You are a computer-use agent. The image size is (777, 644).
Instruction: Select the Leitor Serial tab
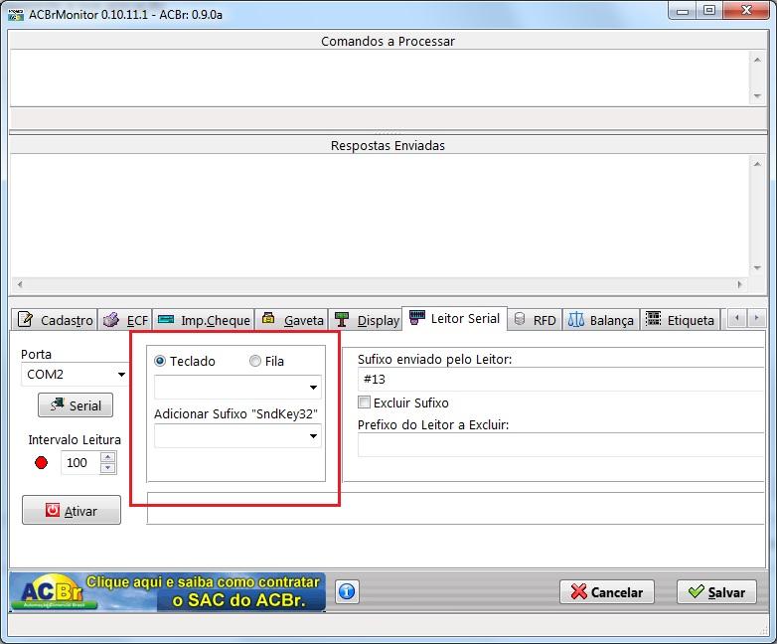point(455,318)
